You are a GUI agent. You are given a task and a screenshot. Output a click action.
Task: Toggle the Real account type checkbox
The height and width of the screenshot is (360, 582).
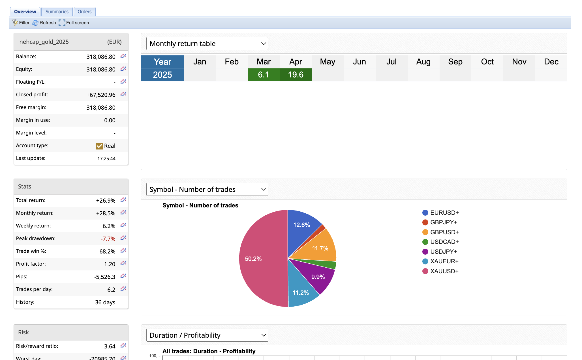(99, 146)
